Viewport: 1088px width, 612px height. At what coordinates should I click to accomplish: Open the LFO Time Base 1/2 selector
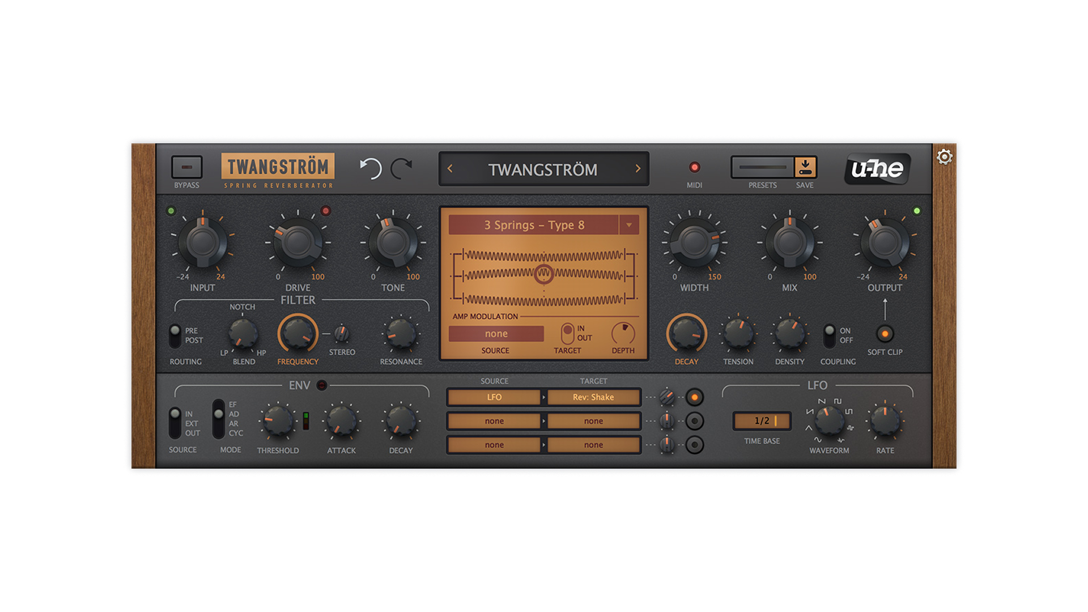[x=762, y=421]
